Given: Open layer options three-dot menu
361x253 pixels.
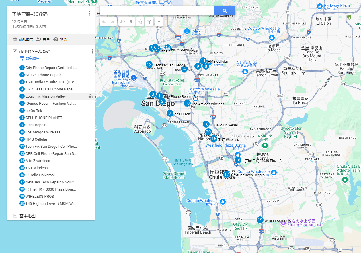Looking at the screenshot, I should point(92,51).
